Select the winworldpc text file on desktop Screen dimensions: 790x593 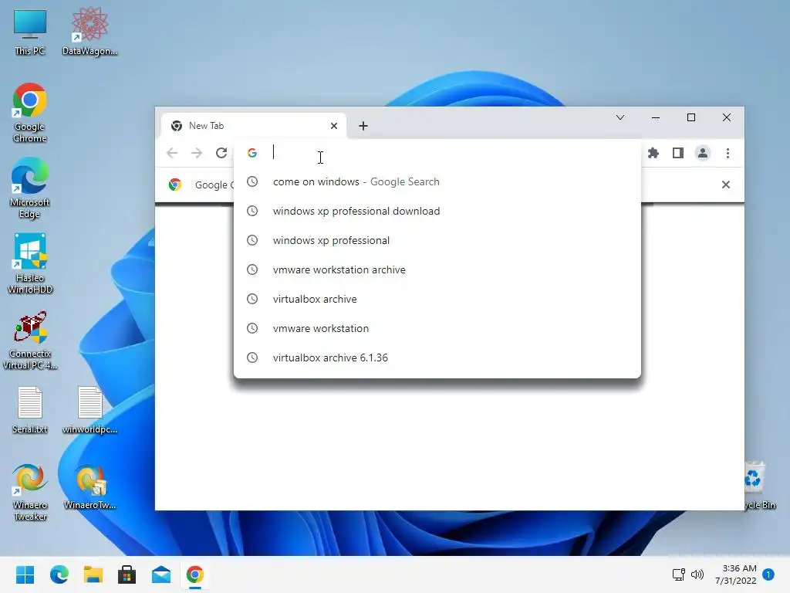pos(89,410)
